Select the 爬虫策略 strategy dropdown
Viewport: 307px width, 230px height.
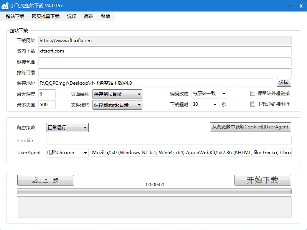coord(67,127)
